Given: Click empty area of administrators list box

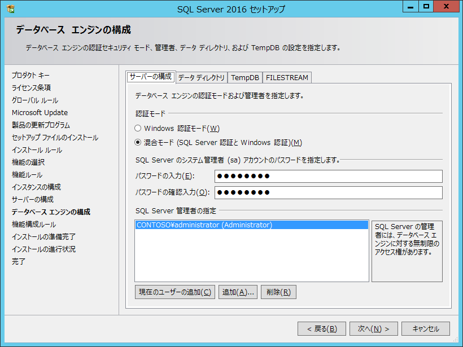Looking at the screenshot, I should click(251, 260).
